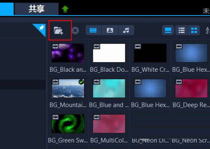Switch to list view icon
210x149 pixels.
pyautogui.click(x=182, y=30)
